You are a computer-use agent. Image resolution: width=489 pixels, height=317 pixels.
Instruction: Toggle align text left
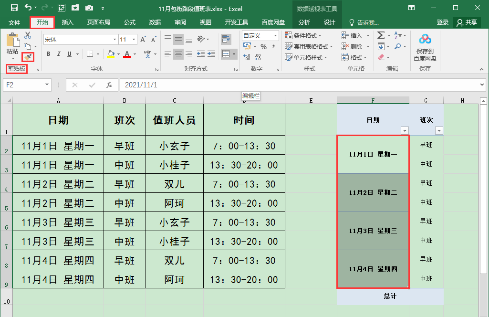point(168,54)
